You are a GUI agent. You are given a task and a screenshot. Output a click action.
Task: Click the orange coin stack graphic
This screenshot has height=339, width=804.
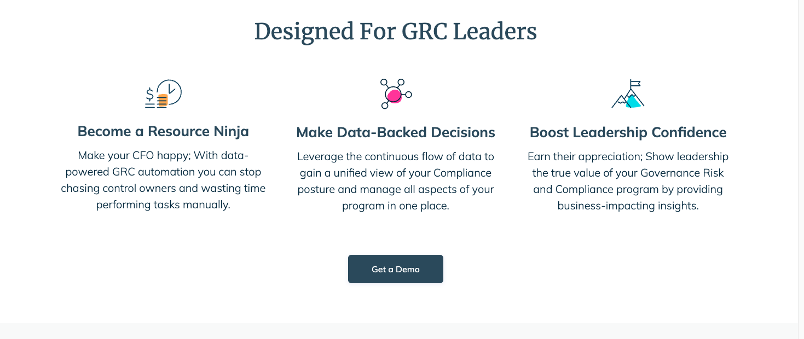coord(162,101)
